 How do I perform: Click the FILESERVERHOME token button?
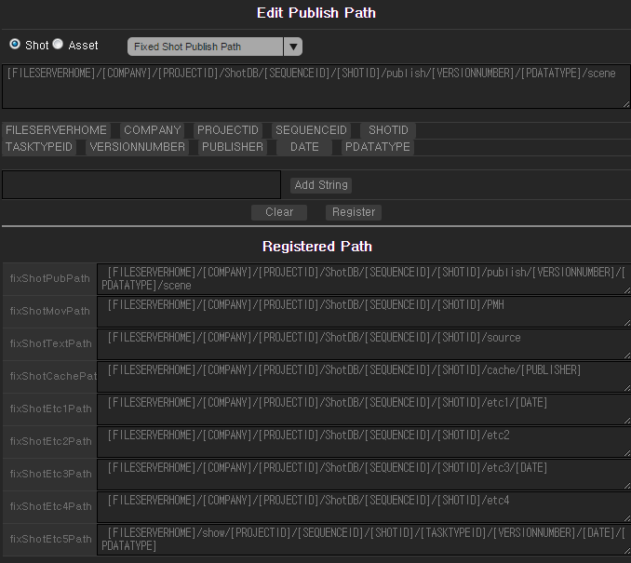[x=56, y=131]
